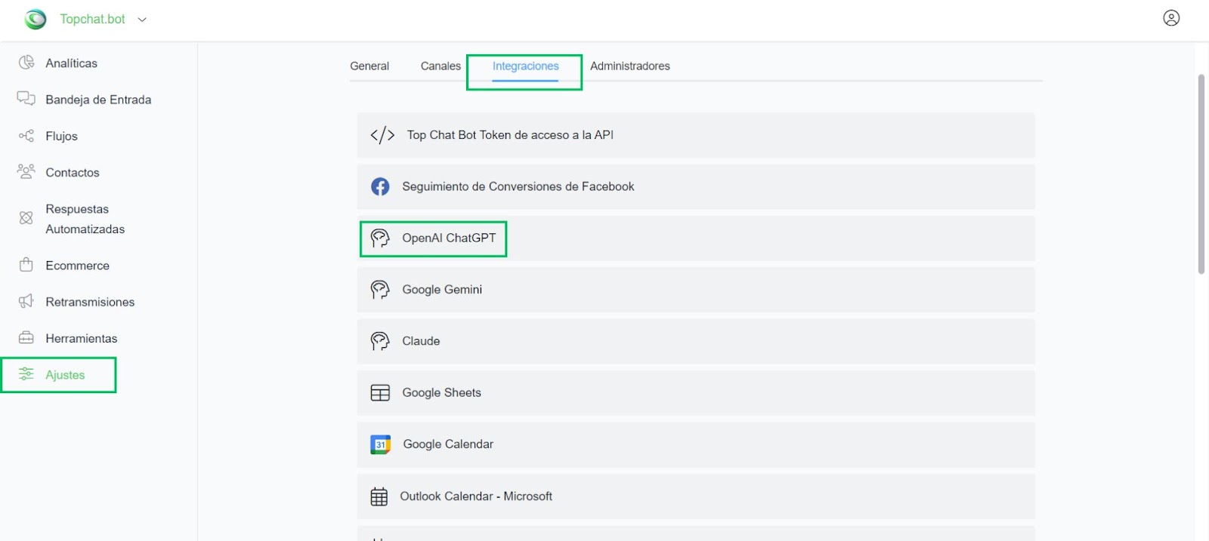Click the Herramientas toolbox icon
The height and width of the screenshot is (541, 1209).
click(x=26, y=337)
